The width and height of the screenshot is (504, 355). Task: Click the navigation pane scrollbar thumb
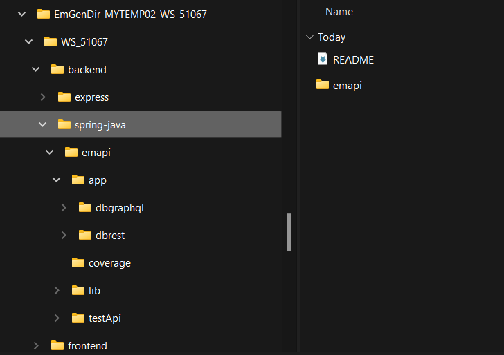(289, 232)
